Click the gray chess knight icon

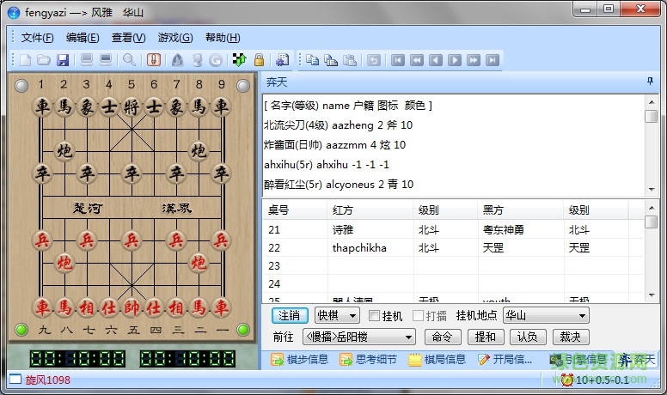197,60
